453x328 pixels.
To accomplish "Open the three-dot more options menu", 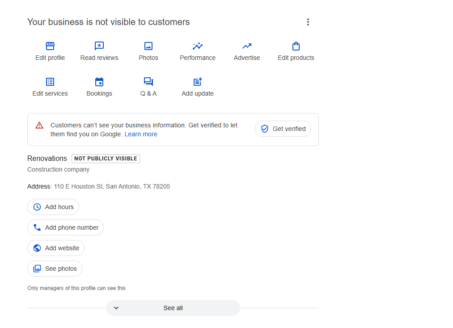I will coord(308,22).
